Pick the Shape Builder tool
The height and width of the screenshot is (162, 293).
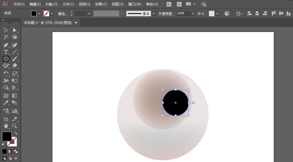(x=6, y=88)
